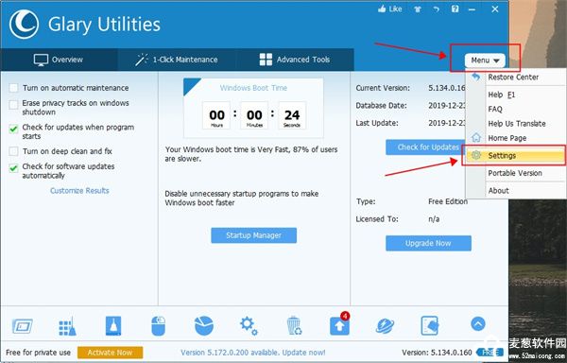Select Restore Center menu entry
567x363 pixels.
pos(516,77)
